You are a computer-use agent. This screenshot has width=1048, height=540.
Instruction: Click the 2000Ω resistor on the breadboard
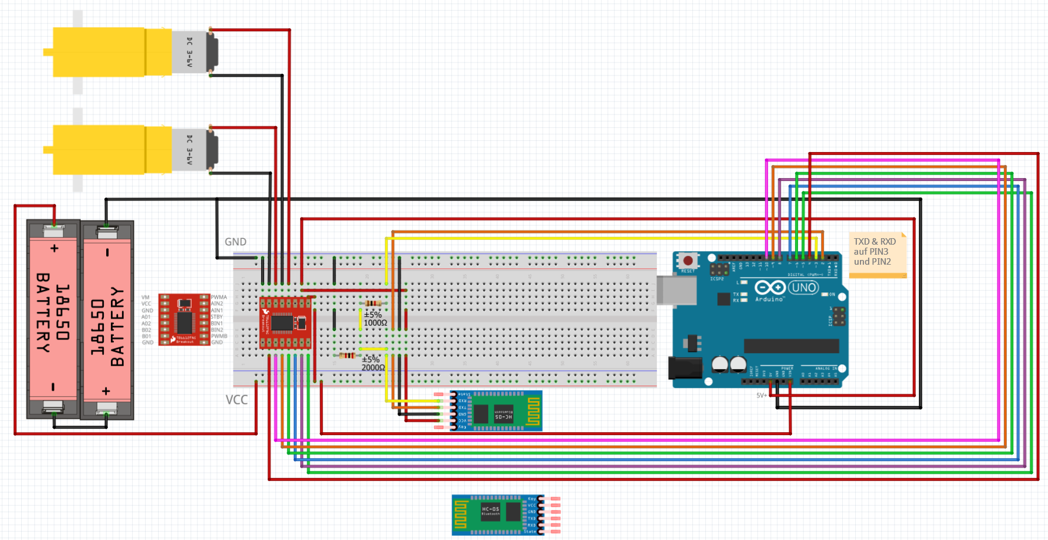pos(347,355)
